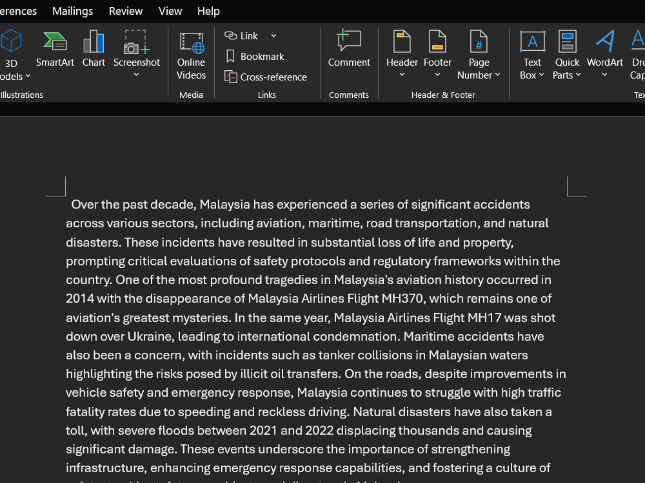Insert Online Videos
This screenshot has height=483, width=645.
(191, 55)
